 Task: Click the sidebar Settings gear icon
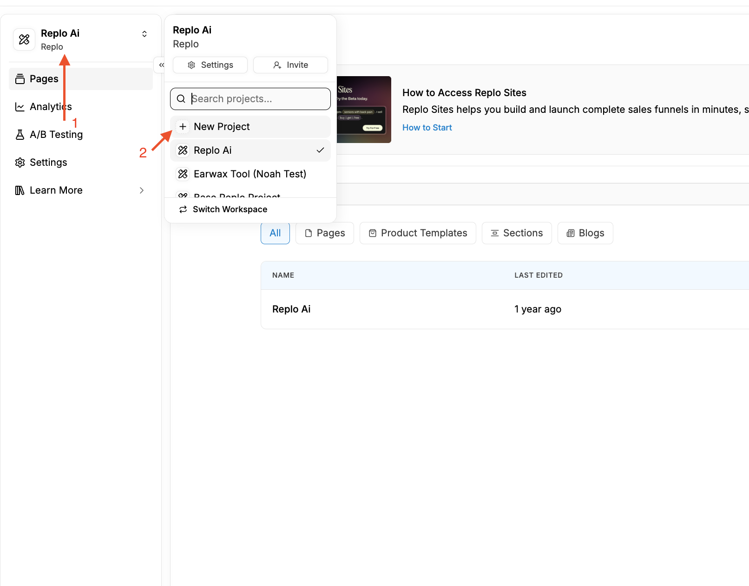click(20, 163)
